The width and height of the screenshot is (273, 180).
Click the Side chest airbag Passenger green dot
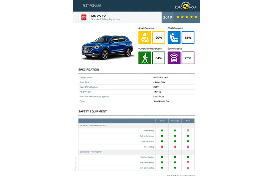(175, 162)
